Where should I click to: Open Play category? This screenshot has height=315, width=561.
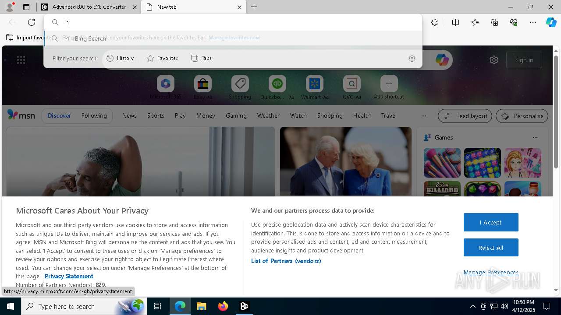[180, 115]
